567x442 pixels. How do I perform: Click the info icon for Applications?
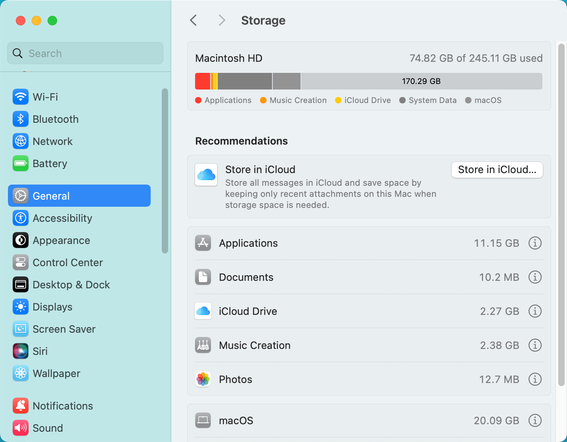[535, 243]
